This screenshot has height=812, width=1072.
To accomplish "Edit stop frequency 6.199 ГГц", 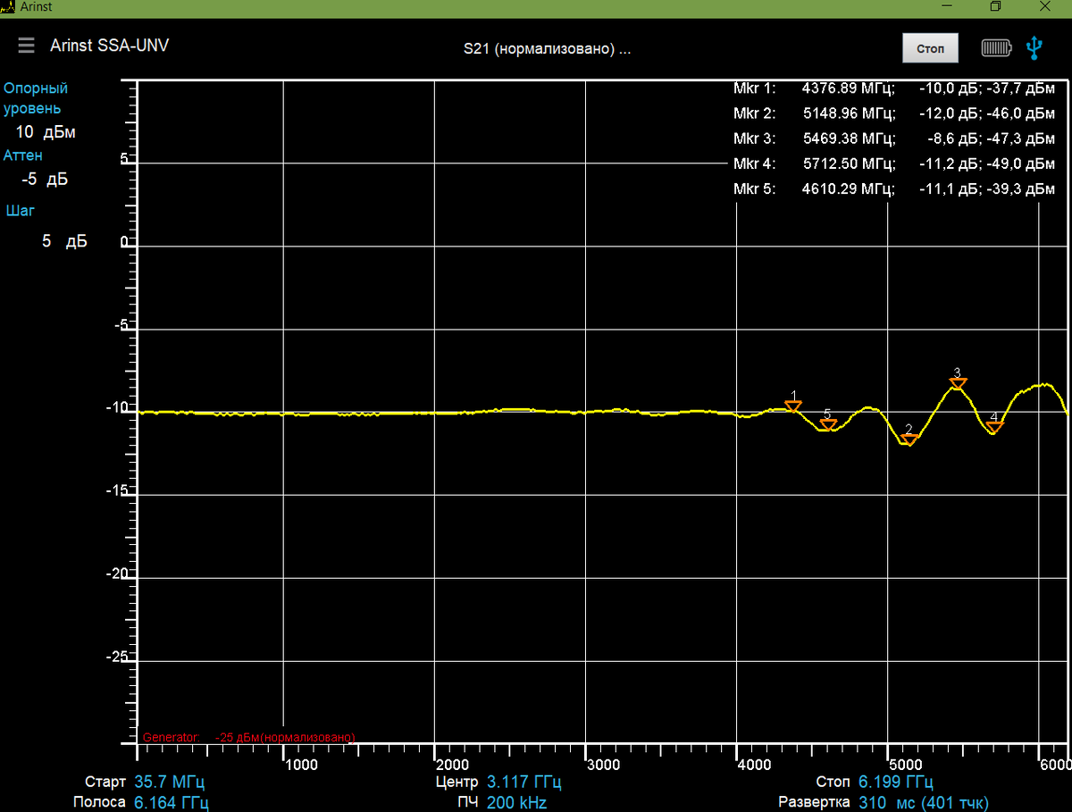I will [896, 783].
